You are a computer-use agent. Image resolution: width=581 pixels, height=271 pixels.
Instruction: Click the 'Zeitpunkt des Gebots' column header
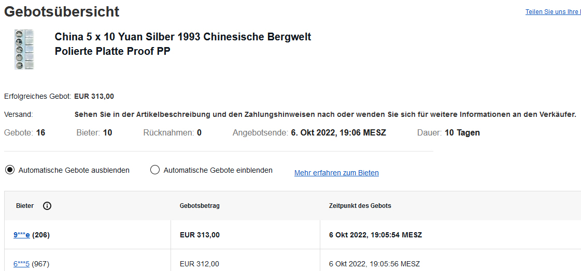[360, 206]
